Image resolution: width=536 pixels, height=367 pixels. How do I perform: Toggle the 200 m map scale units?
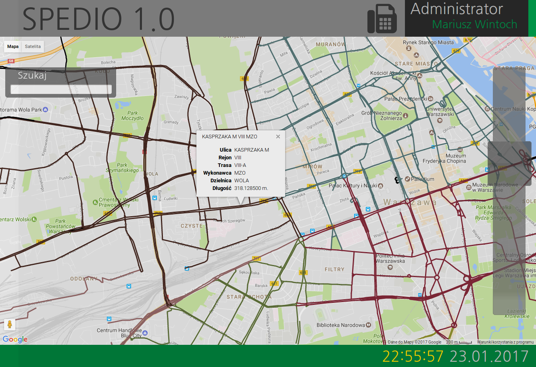459,342
